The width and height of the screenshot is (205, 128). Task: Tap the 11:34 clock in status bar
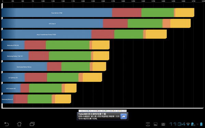(177, 124)
